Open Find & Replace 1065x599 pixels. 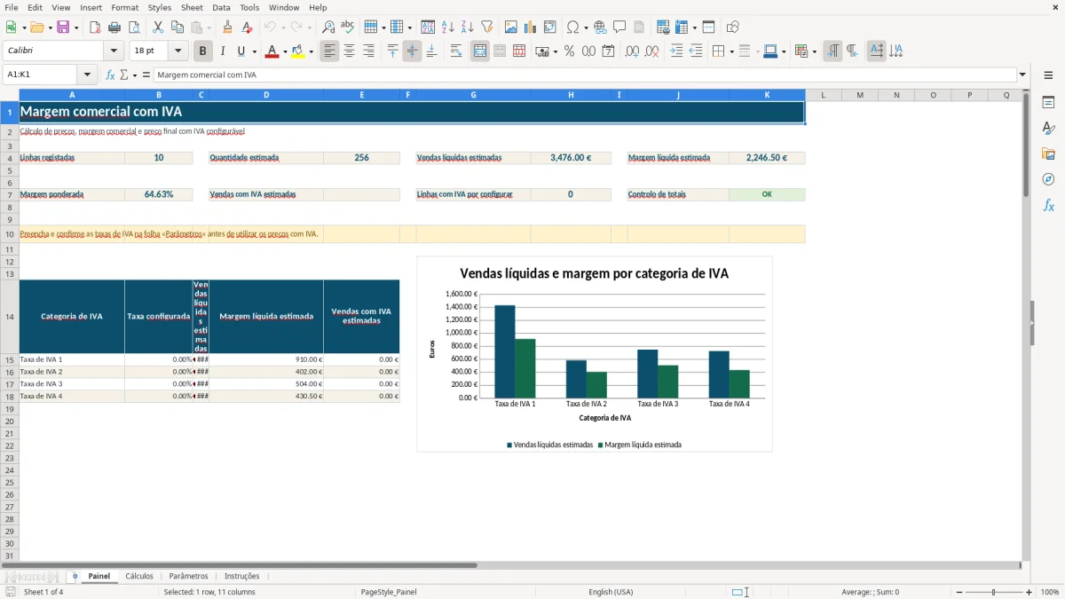click(x=328, y=28)
